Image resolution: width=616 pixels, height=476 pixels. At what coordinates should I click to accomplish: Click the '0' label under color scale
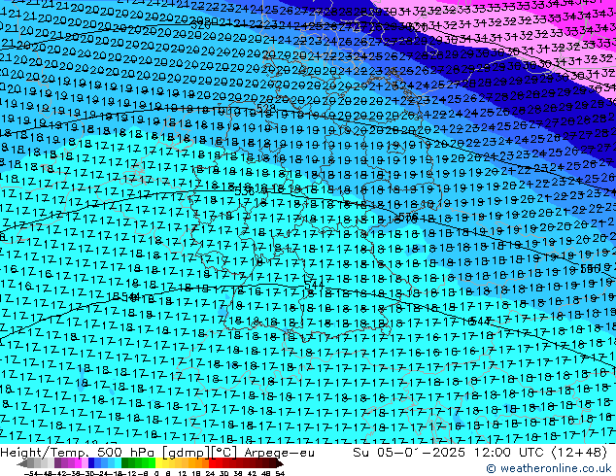coord(156,473)
